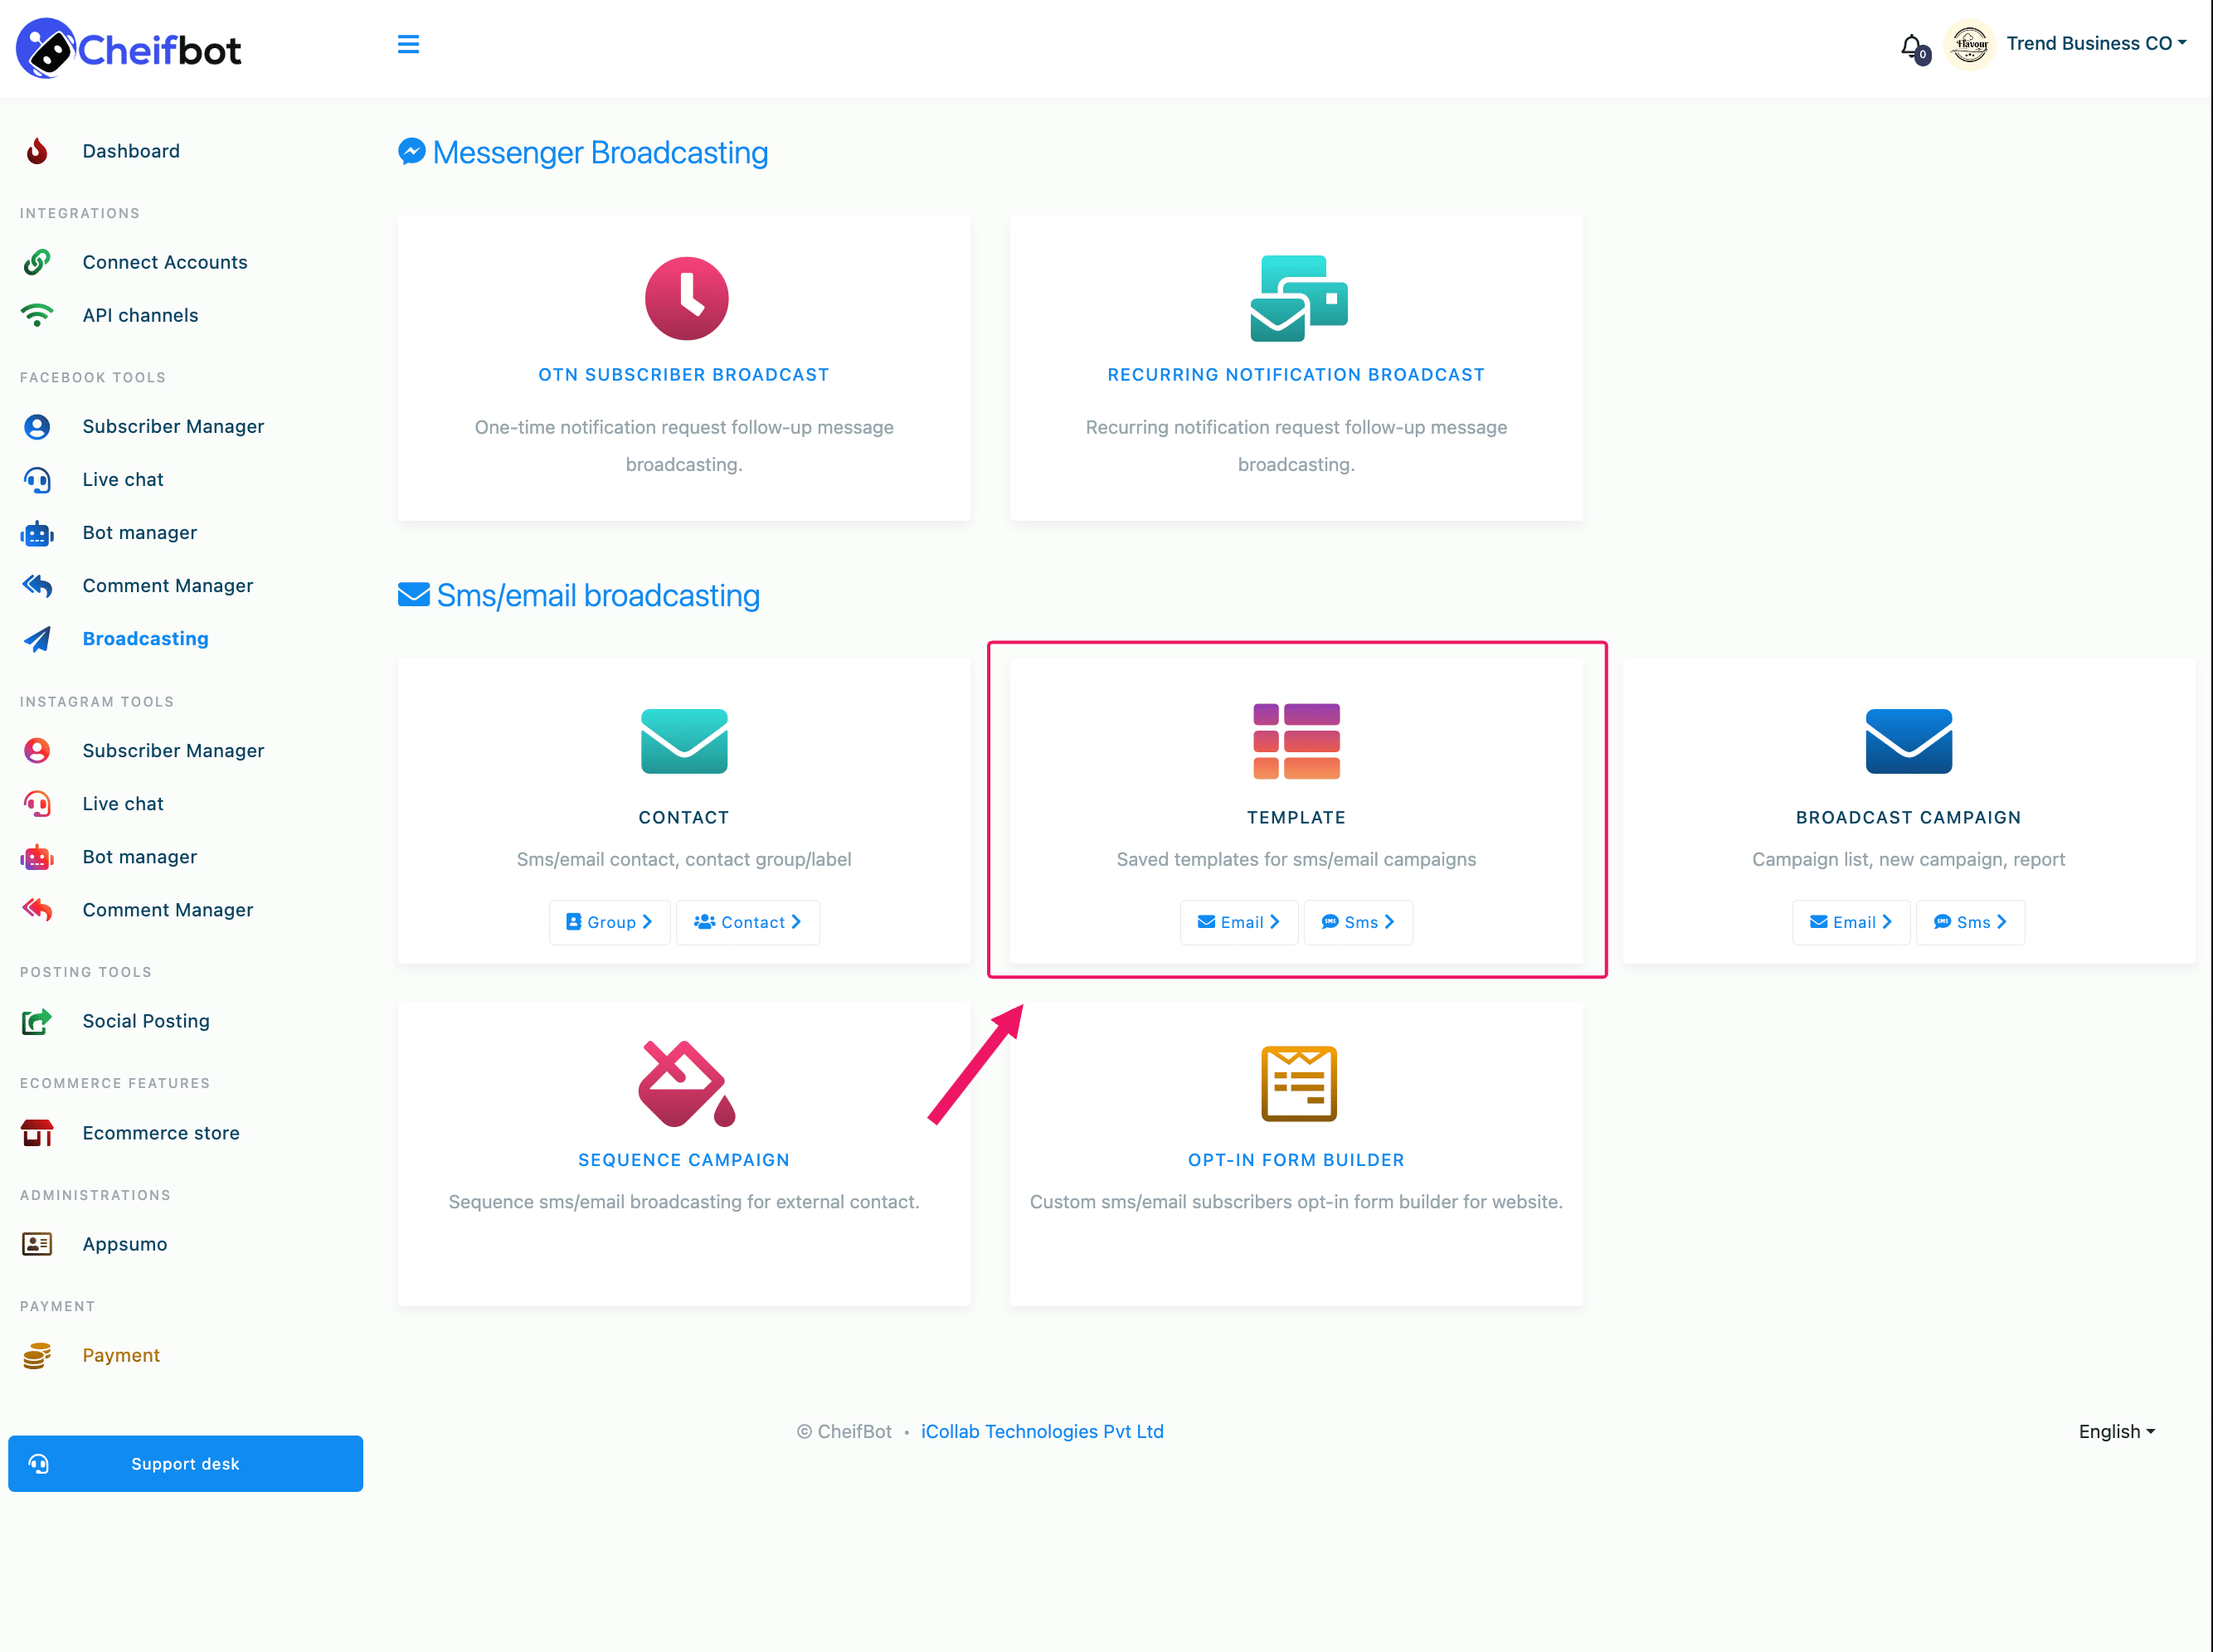Click the SMS button under Template
This screenshot has width=2213, height=1652.
click(1359, 921)
